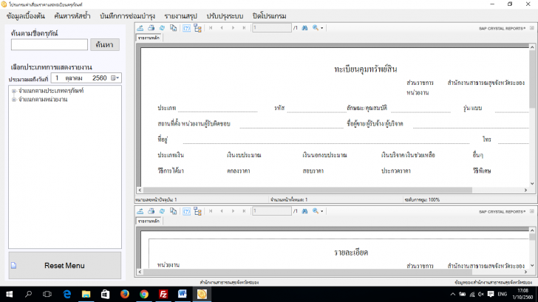
Task: Click page number box in top viewer
Action: point(272,28)
